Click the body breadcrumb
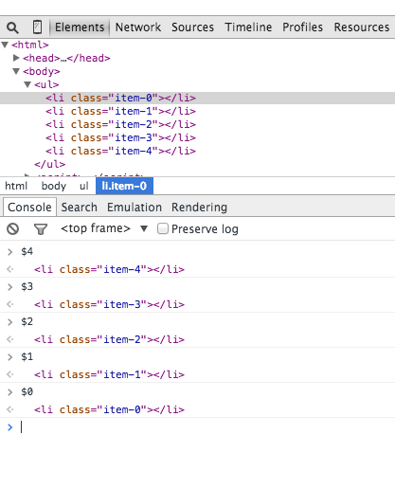 [54, 186]
